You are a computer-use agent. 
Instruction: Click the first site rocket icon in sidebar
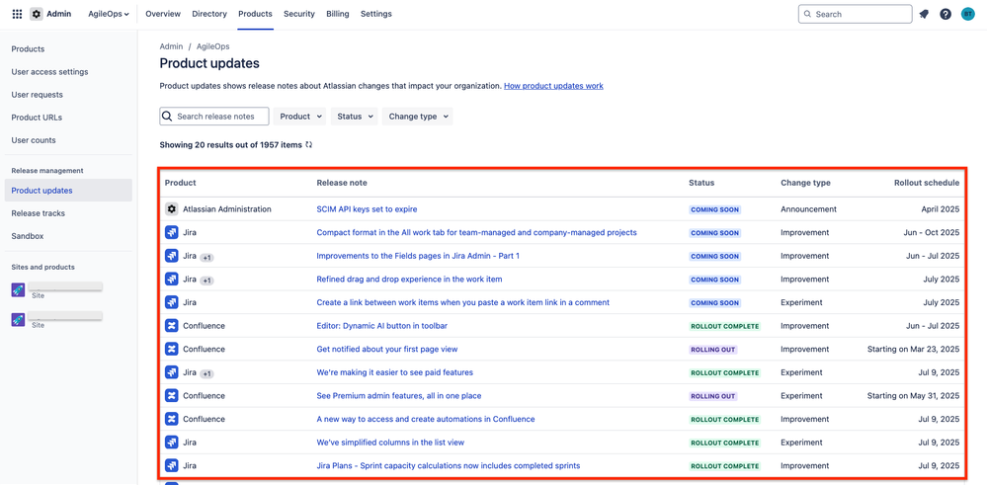pyautogui.click(x=18, y=289)
